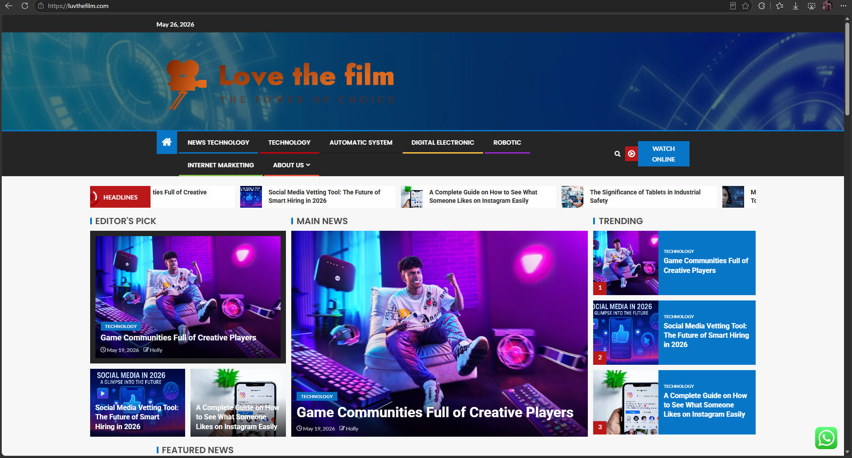Reload the page with the refresh icon
This screenshot has height=458, width=852.
[25, 6]
